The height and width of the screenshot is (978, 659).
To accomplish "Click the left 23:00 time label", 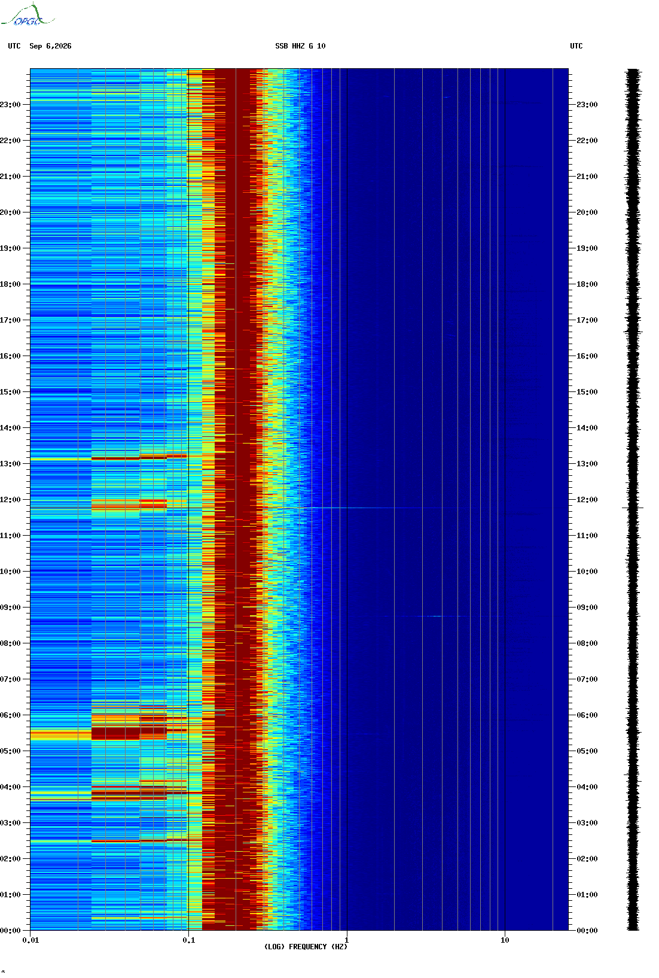I will tap(10, 105).
